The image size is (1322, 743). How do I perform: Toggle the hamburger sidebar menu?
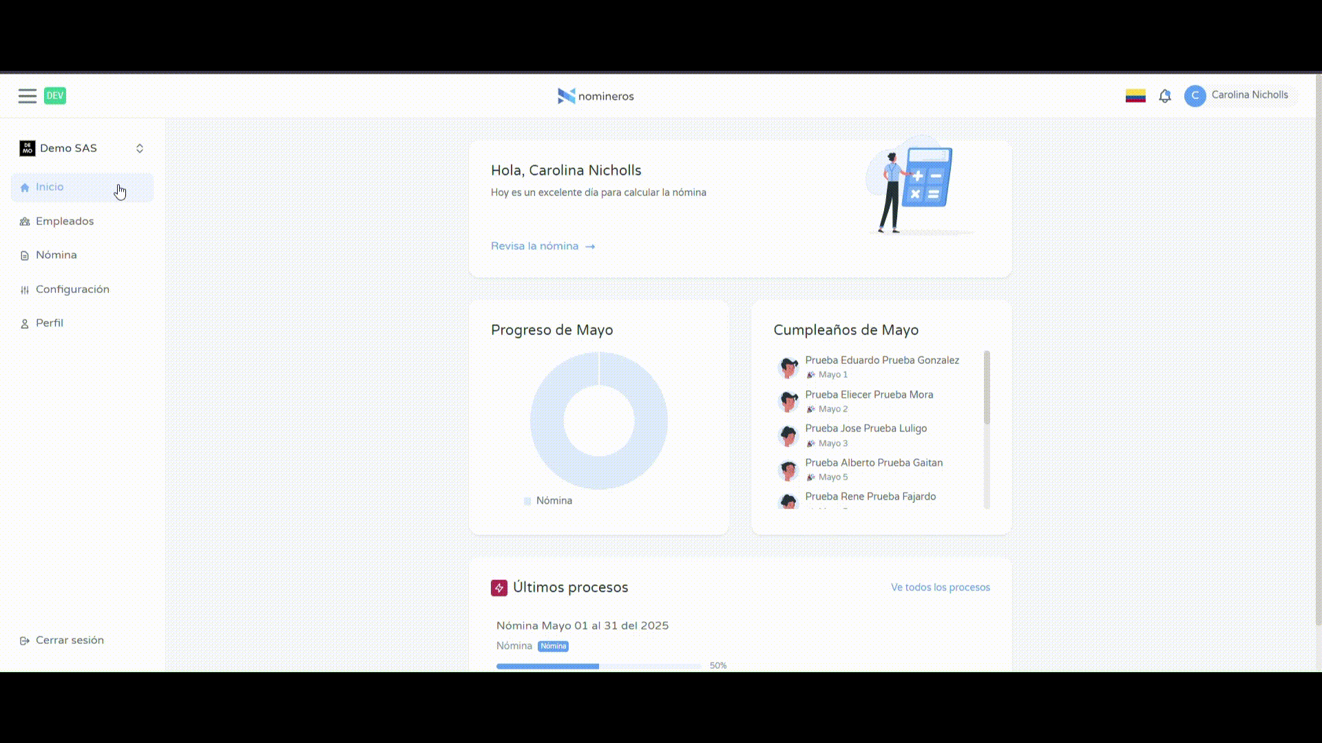(28, 96)
